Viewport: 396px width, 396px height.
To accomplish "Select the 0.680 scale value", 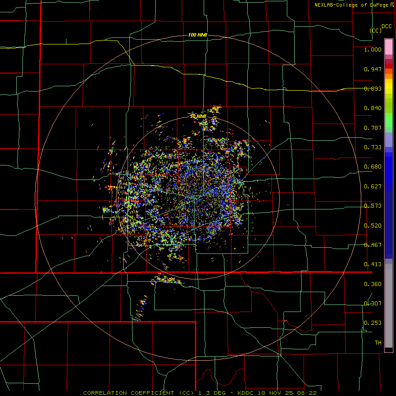I will pos(373,167).
